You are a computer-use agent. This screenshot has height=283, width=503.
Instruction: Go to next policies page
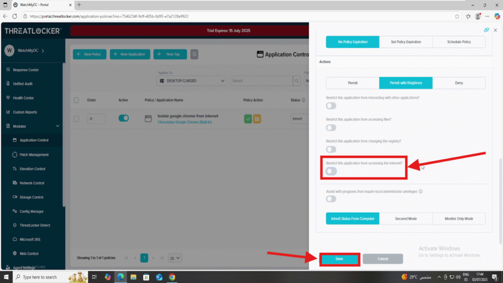click(153, 258)
